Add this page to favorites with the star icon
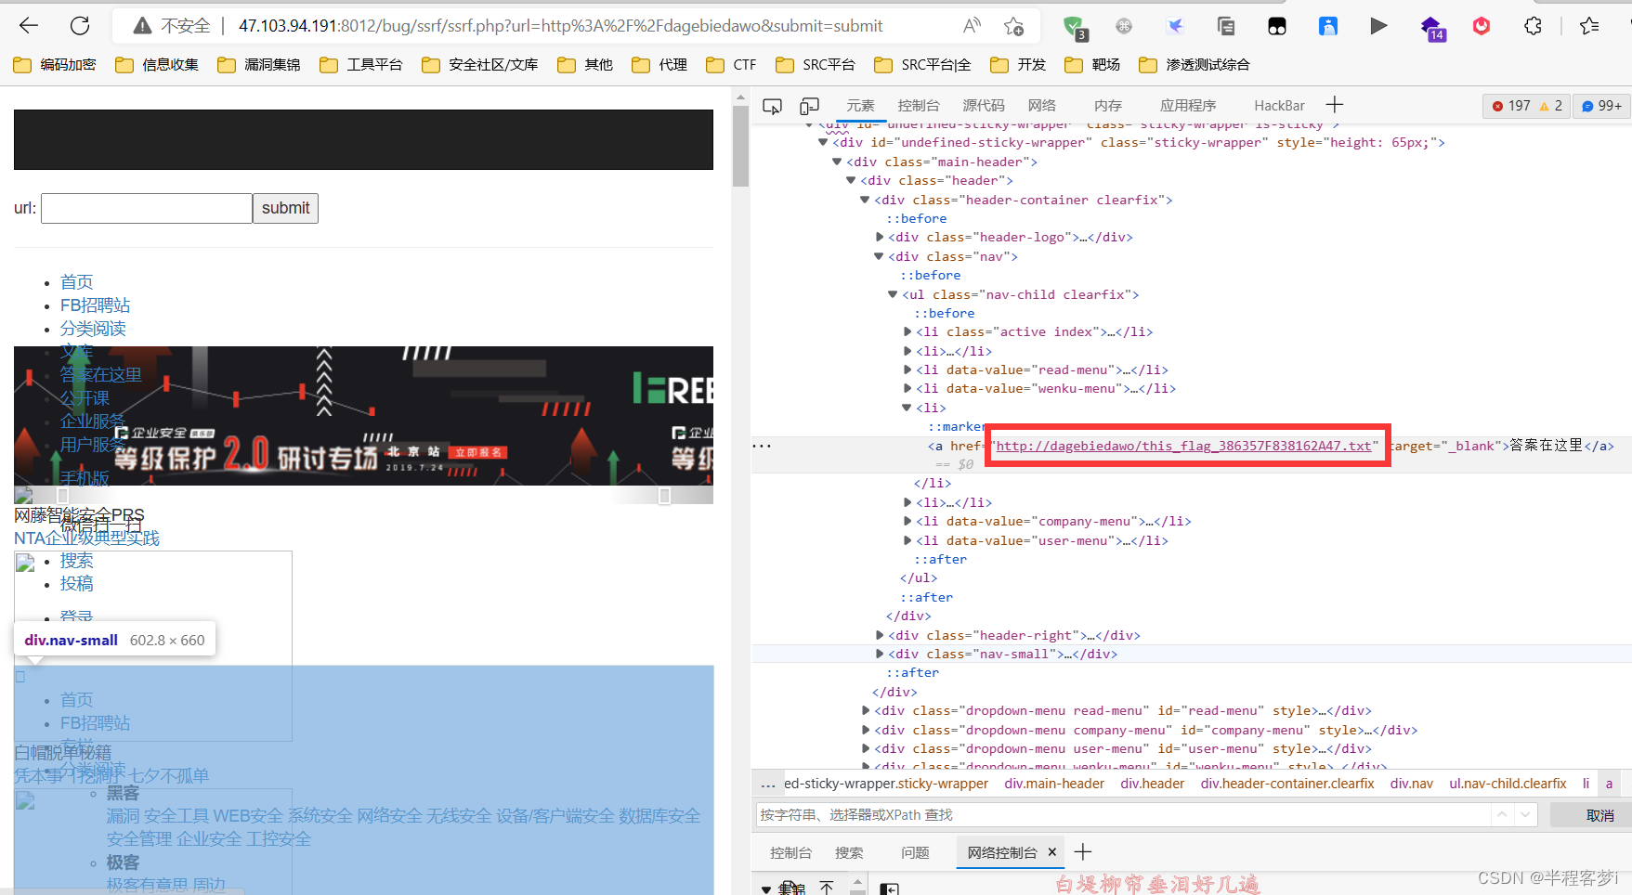Image resolution: width=1632 pixels, height=895 pixels. point(1013,26)
